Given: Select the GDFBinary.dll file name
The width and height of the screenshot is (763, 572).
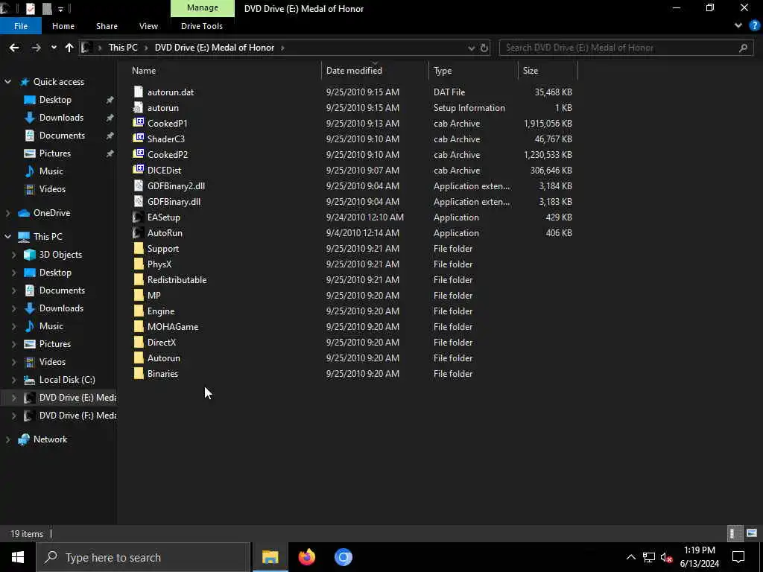Looking at the screenshot, I should pos(174,201).
